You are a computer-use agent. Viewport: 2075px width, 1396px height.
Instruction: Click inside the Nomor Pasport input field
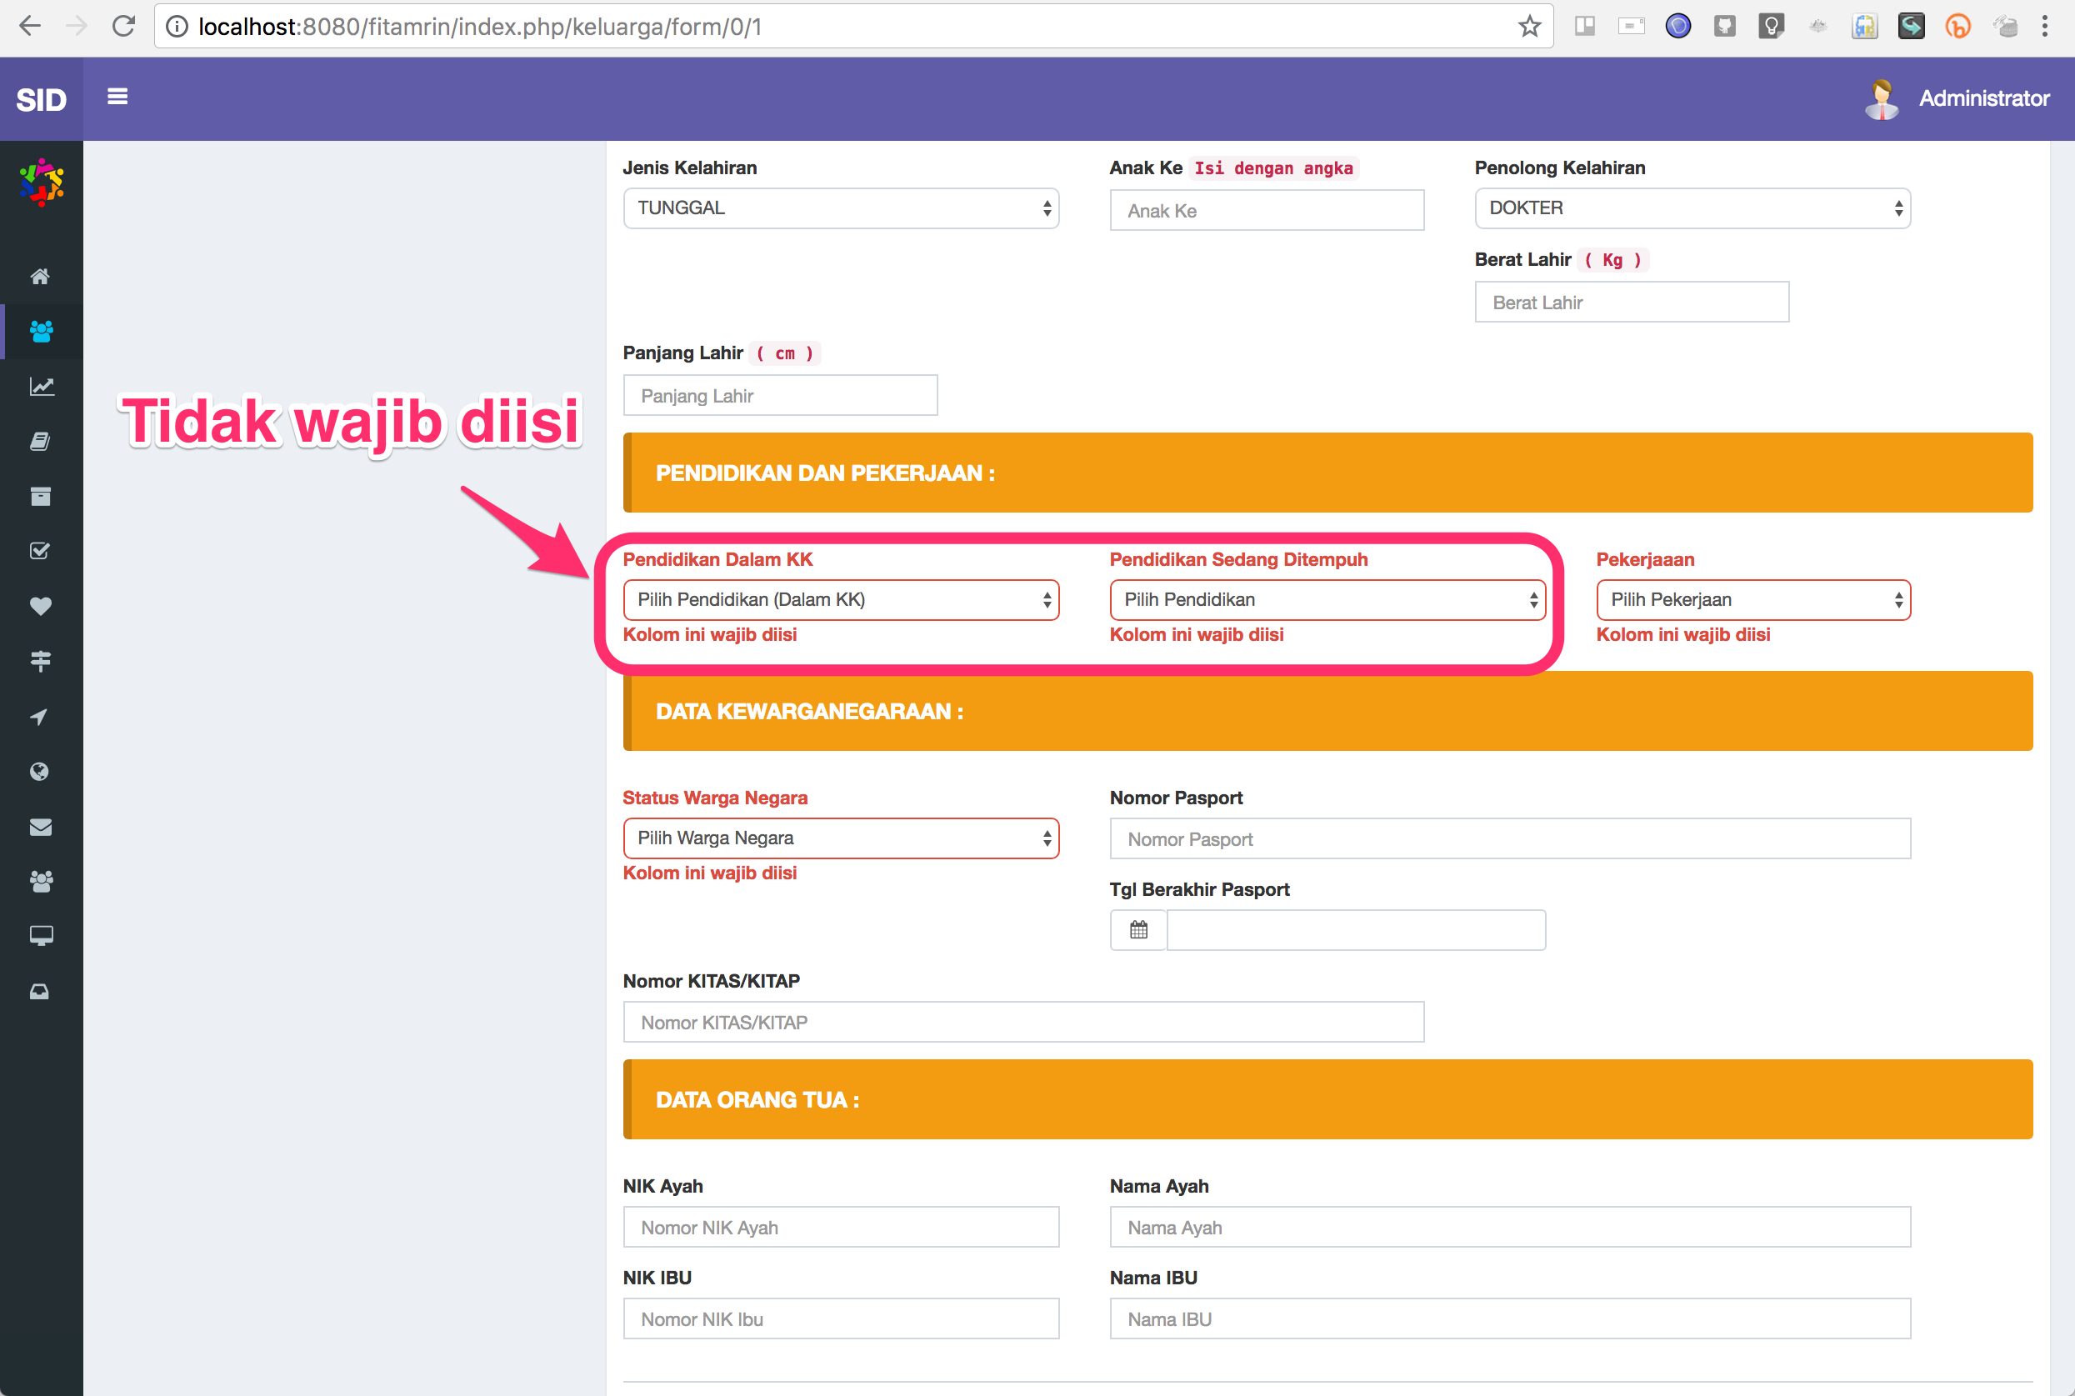point(1509,838)
